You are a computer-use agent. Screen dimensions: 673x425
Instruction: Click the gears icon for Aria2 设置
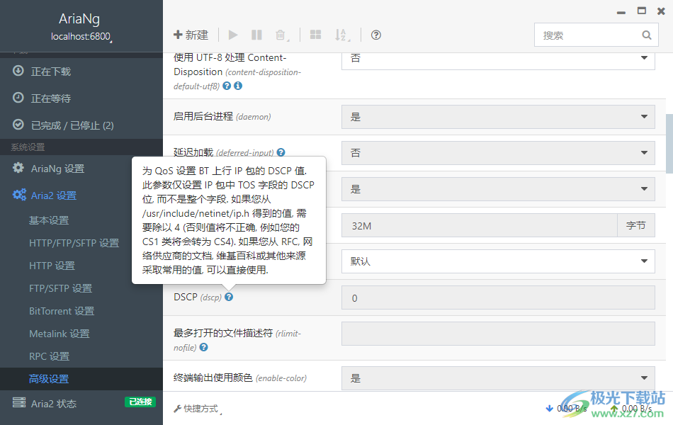19,195
